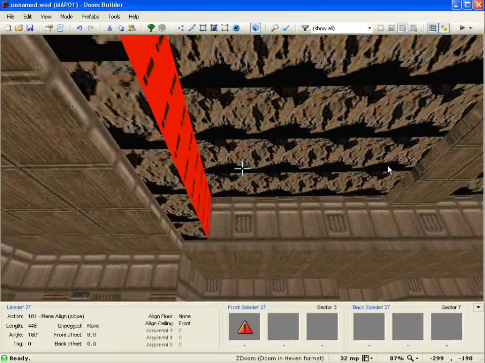Click the Back Sidedef first texture box

coord(369,327)
